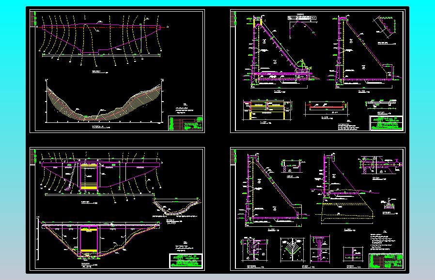Viewport: 435px width, 280px height.
Task: Select the curved yellow channel cross-section drawing
Action: pyautogui.click(x=176, y=207)
